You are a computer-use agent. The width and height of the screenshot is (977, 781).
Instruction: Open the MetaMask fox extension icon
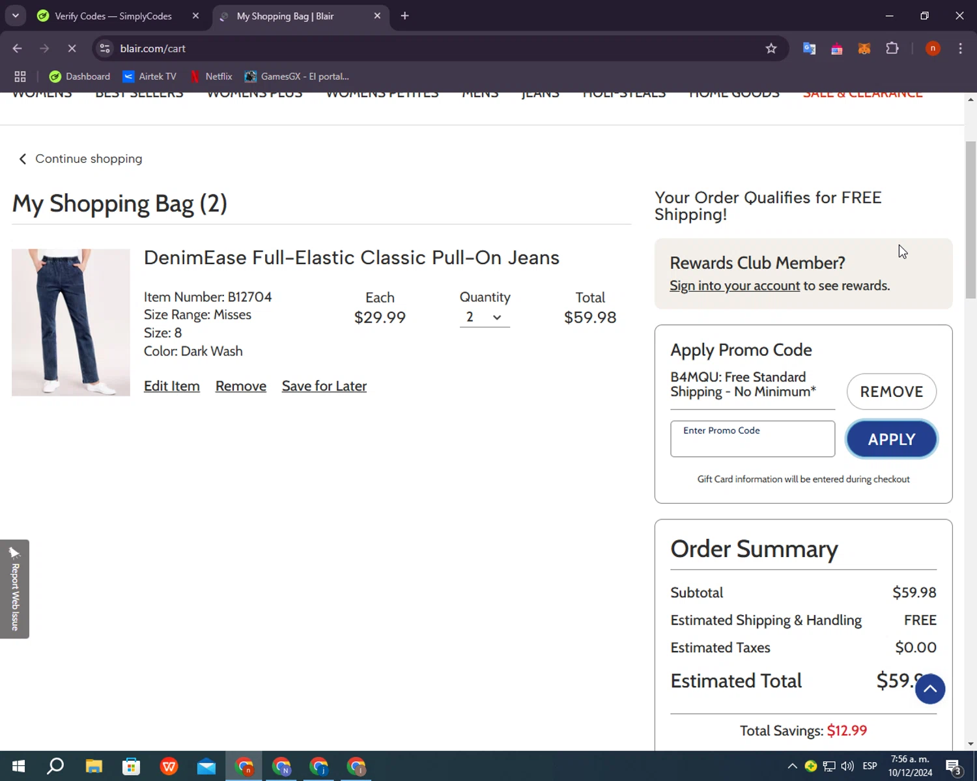[864, 48]
